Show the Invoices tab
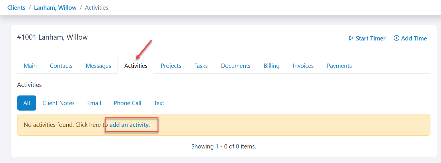Viewport: 441px width, 163px height. 303,66
